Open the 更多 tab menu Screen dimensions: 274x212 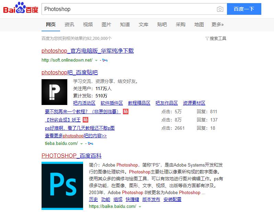(217, 24)
